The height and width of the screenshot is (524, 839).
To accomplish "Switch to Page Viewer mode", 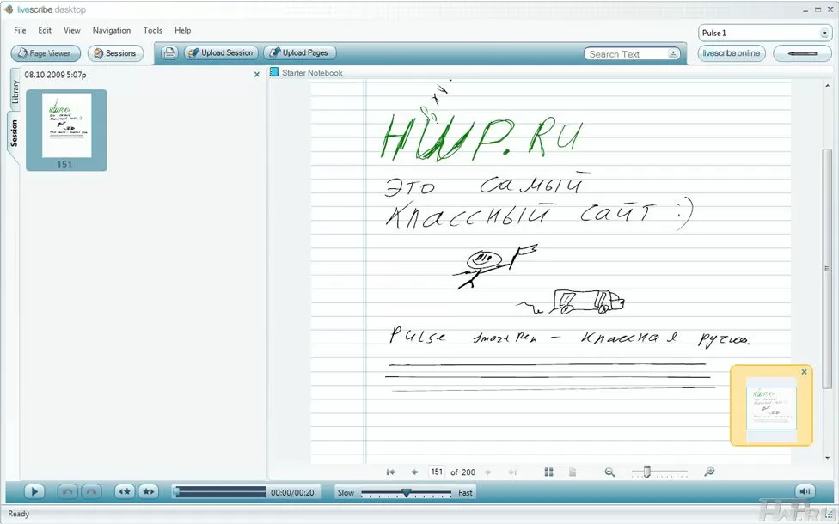I will point(46,53).
